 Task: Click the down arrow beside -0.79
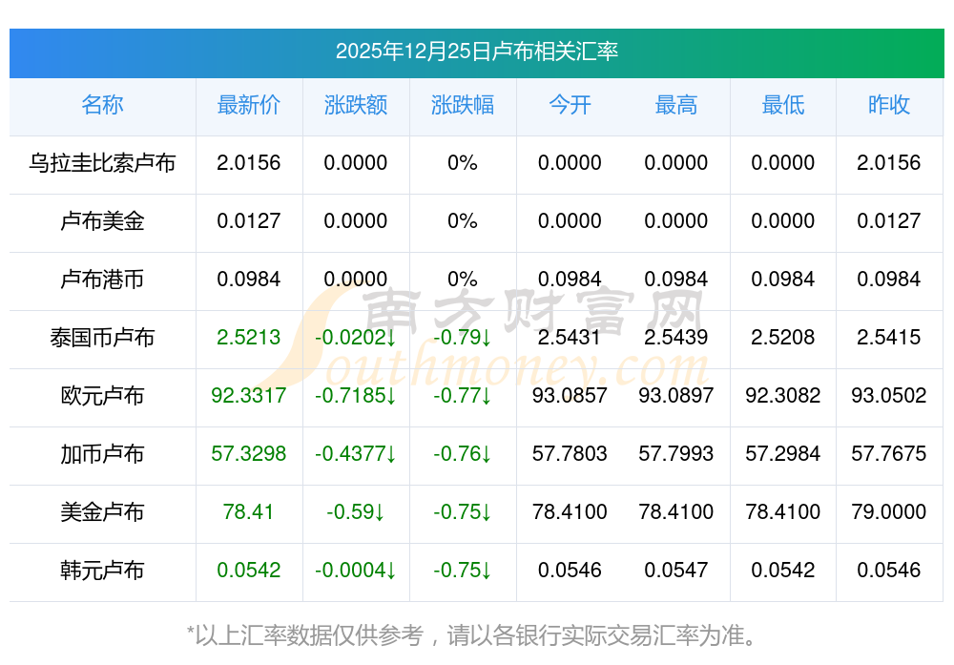[486, 339]
